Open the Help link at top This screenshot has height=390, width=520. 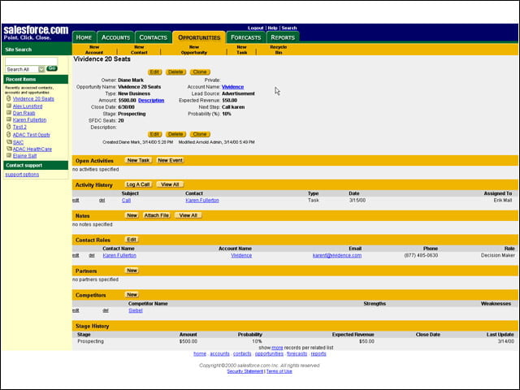point(272,28)
